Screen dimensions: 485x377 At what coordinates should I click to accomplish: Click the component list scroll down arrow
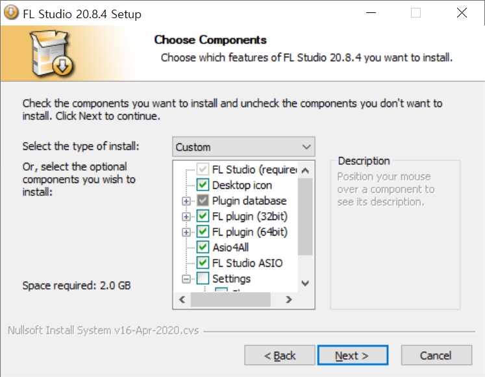click(305, 284)
